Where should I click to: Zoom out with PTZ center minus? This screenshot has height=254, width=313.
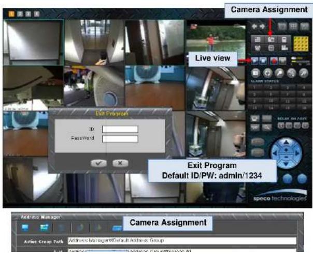click(x=286, y=157)
